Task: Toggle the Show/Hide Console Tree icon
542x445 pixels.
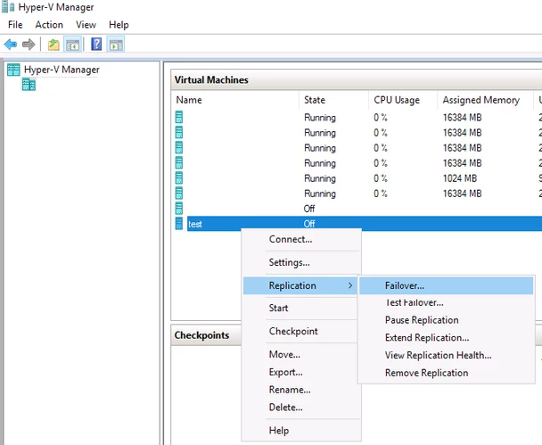Action: tap(72, 45)
